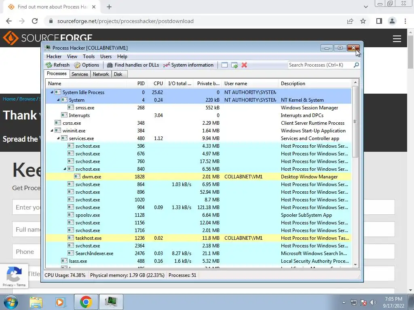Click the smss.exe process icon
This screenshot has width=414, height=310.
(70, 107)
